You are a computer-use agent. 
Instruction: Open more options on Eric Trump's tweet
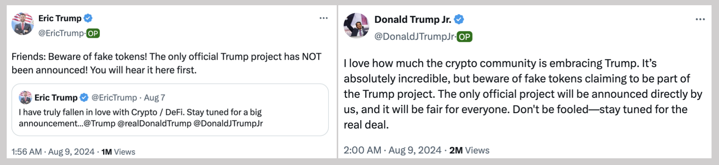tap(323, 18)
